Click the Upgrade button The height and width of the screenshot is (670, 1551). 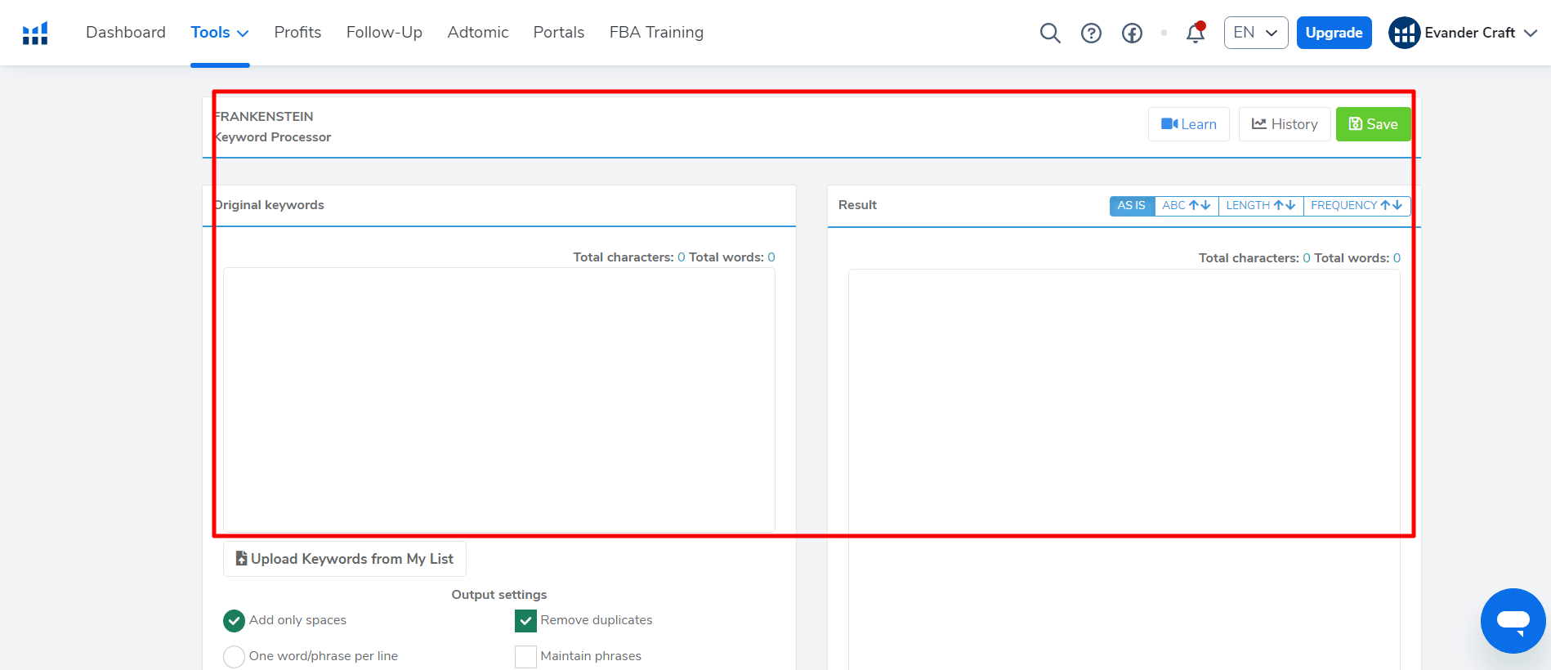tap(1334, 33)
